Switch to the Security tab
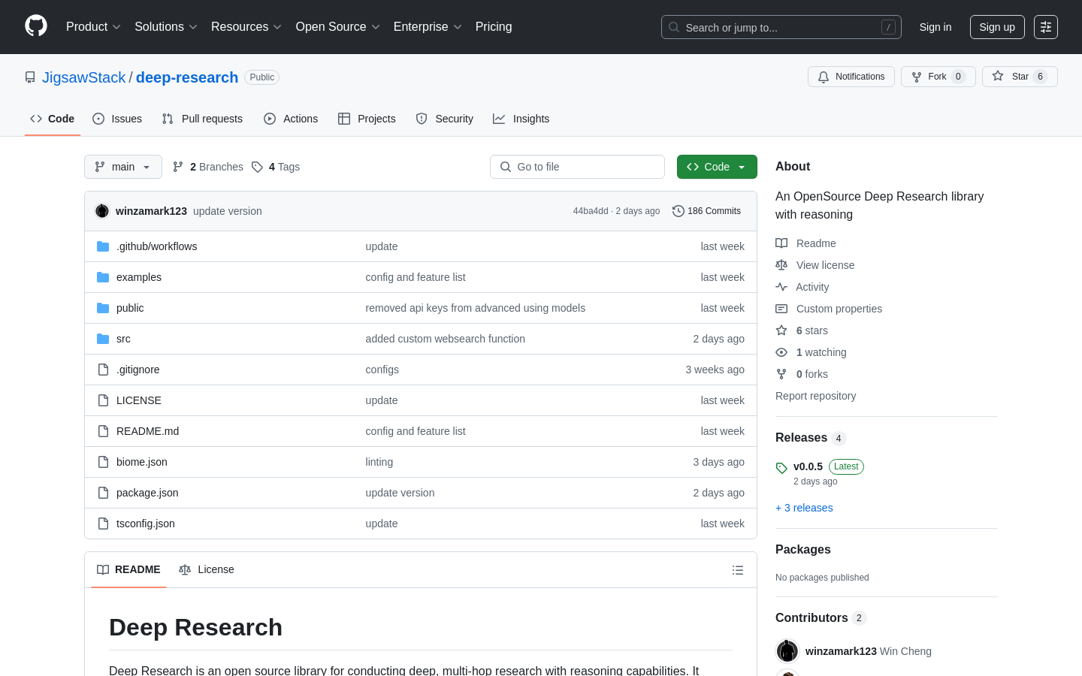 445,119
